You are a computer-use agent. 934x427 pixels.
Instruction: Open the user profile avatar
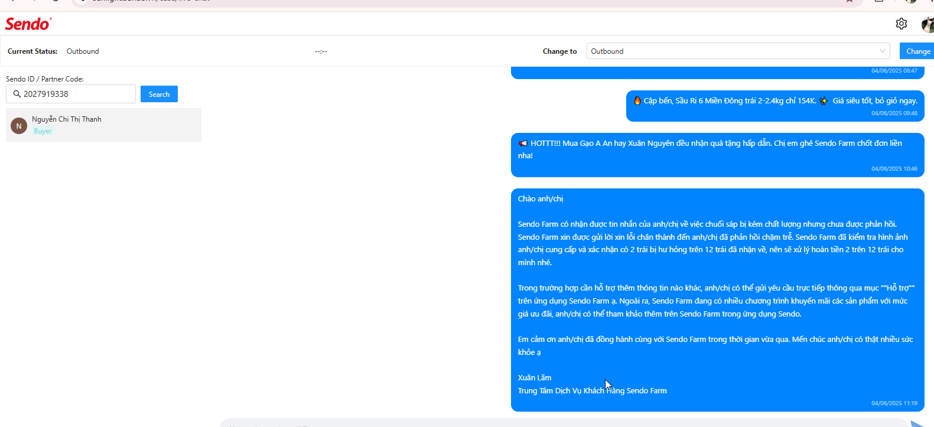(928, 24)
